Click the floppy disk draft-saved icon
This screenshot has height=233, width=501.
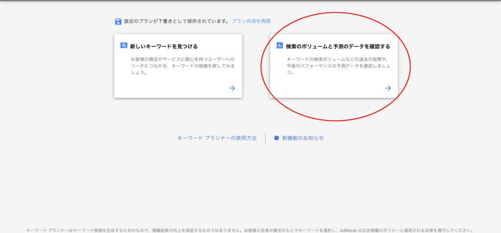pyautogui.click(x=118, y=22)
